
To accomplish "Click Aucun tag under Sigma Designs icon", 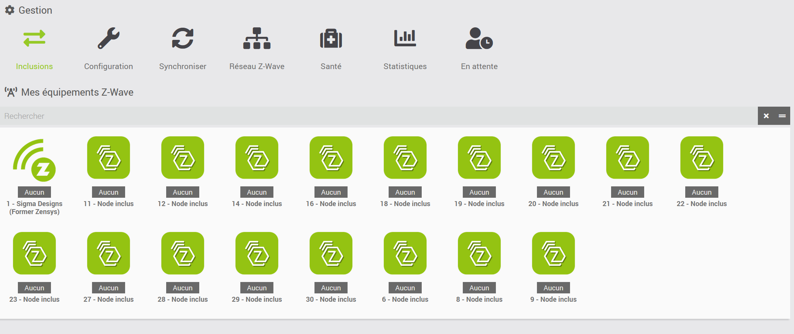I will pos(34,192).
